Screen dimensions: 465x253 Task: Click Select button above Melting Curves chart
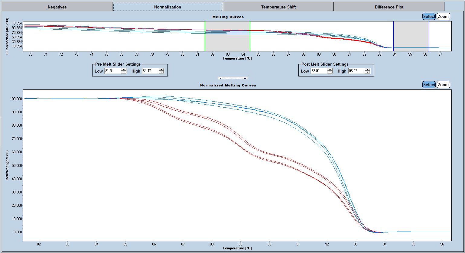(x=429, y=17)
